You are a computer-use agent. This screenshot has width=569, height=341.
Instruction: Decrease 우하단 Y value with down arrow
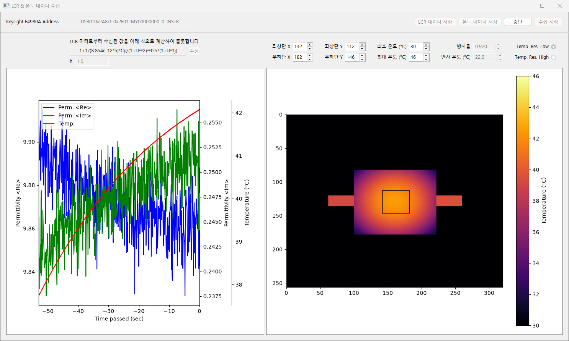click(x=362, y=59)
